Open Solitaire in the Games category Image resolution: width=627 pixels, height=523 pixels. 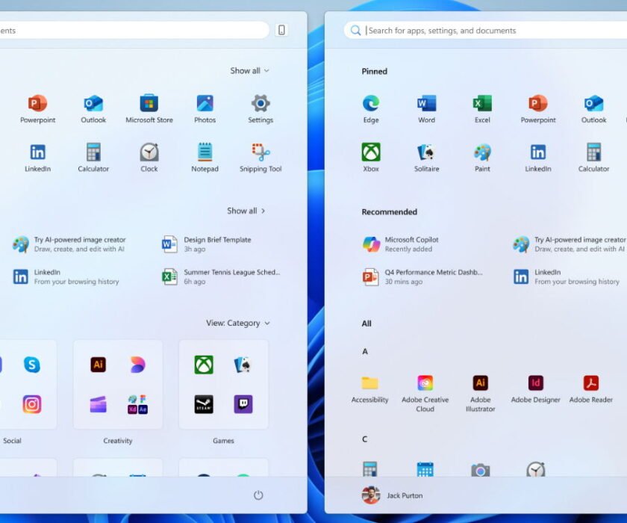(243, 365)
